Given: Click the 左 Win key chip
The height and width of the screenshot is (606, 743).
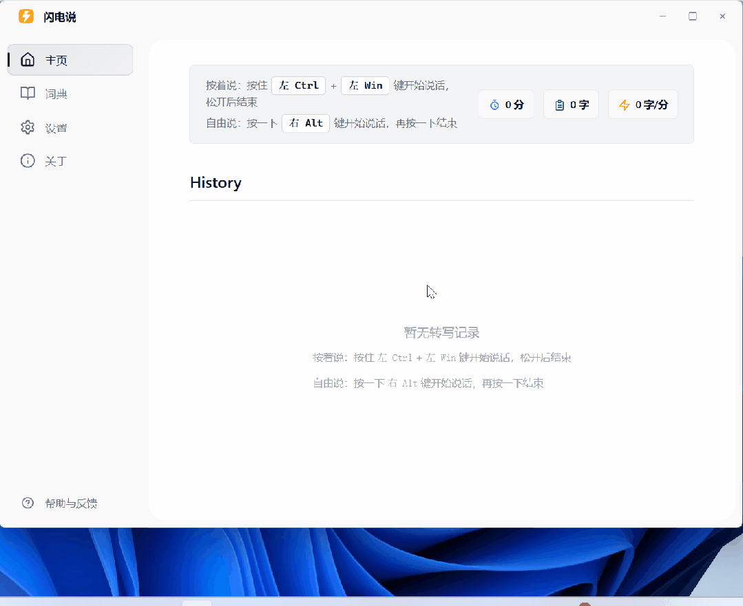Looking at the screenshot, I should 365,85.
